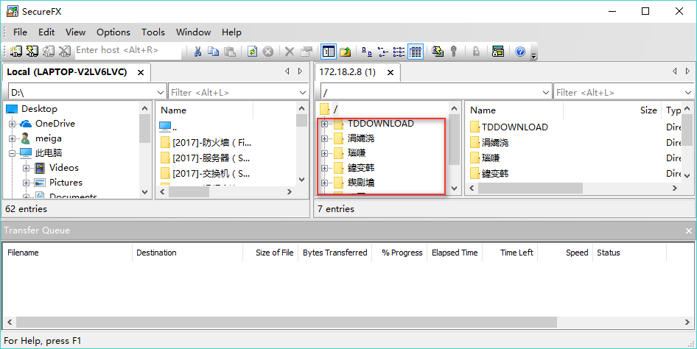The image size is (697, 349).
Task: Open the View menu
Action: pos(76,32)
